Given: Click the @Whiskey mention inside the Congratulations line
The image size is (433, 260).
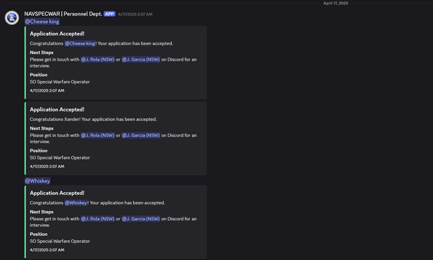Looking at the screenshot, I should pyautogui.click(x=76, y=203).
